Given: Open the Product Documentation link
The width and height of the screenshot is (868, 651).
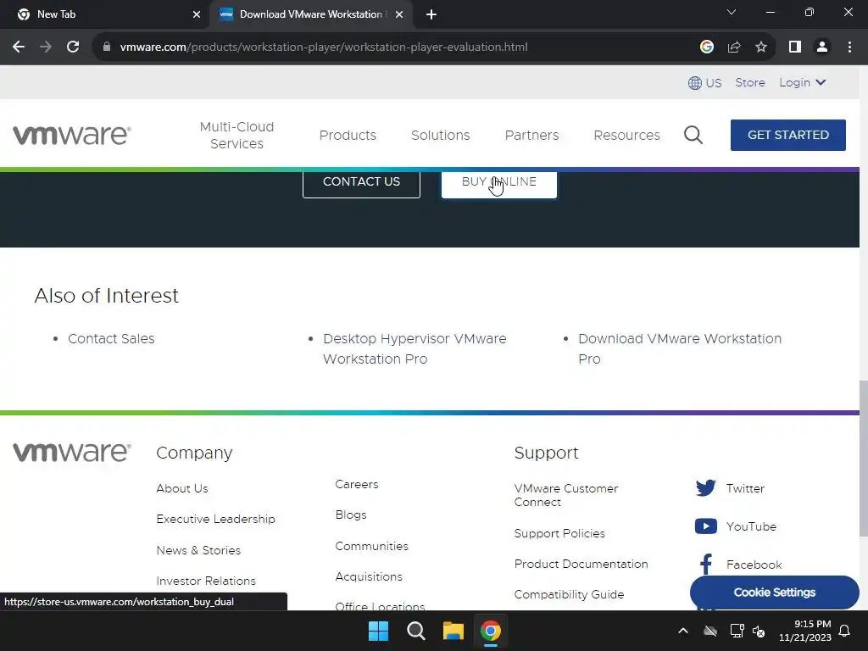Looking at the screenshot, I should (x=581, y=564).
